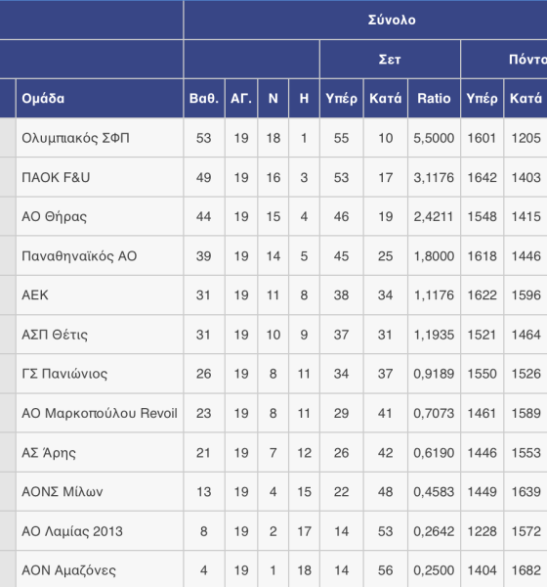Sort by the Βαθ. column header
The height and width of the screenshot is (587, 547).
pyautogui.click(x=204, y=99)
